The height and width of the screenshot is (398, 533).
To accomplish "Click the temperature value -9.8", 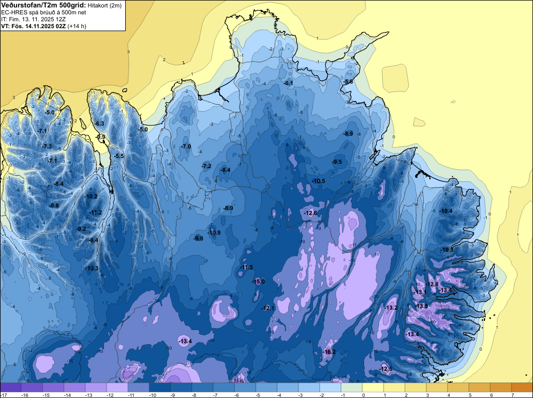I will coord(198,238).
